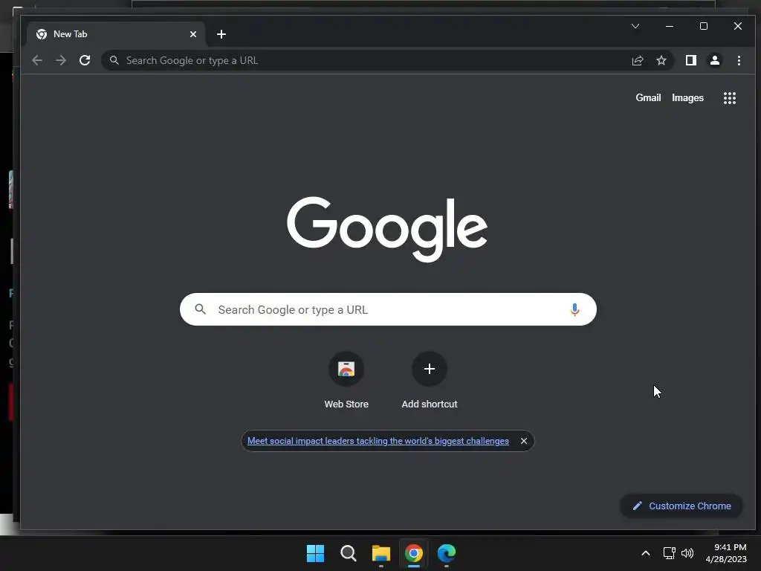Open Gmail link

click(x=648, y=97)
